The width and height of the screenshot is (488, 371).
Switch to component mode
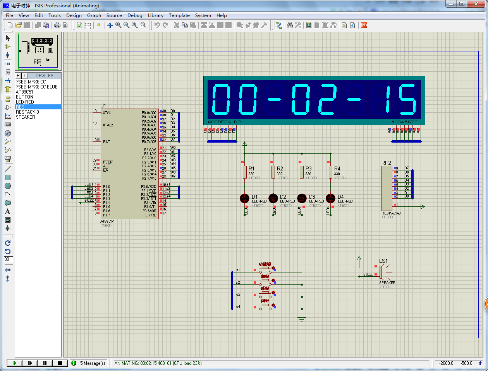8,47
